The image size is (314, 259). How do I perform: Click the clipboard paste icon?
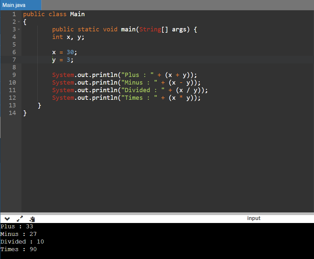[32, 218]
